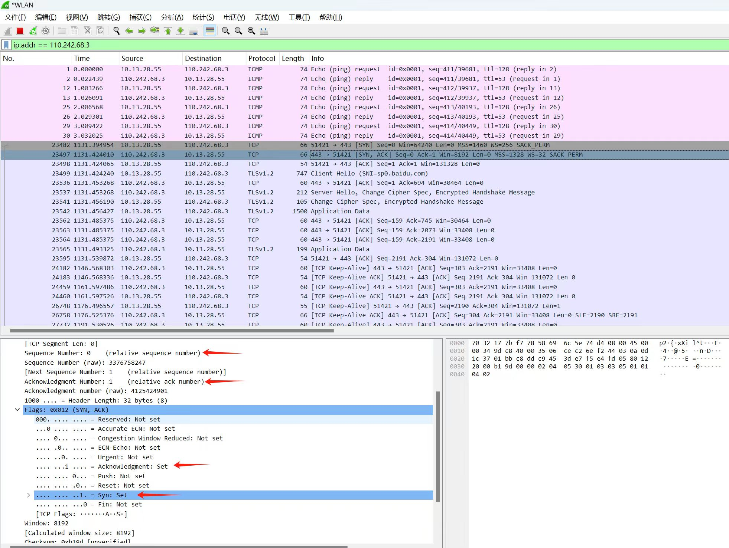Click the find packet magnifier icon

[x=116, y=31]
